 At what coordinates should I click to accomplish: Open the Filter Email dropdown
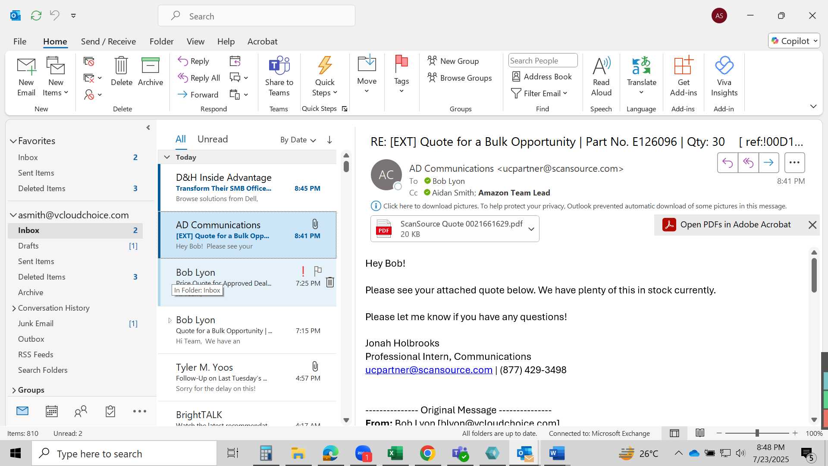pyautogui.click(x=539, y=93)
